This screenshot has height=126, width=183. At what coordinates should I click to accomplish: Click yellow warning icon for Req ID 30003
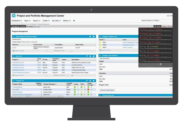[x=100, y=47]
